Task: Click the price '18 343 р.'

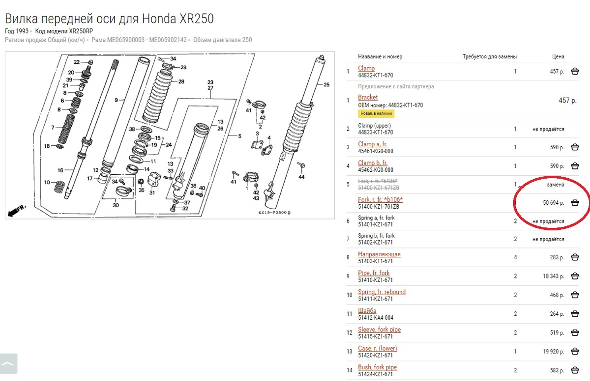Action: [554, 276]
